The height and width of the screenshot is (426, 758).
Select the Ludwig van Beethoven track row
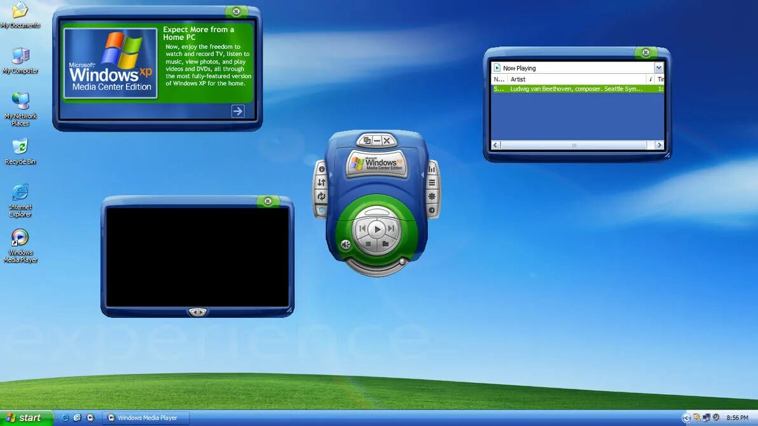point(577,89)
